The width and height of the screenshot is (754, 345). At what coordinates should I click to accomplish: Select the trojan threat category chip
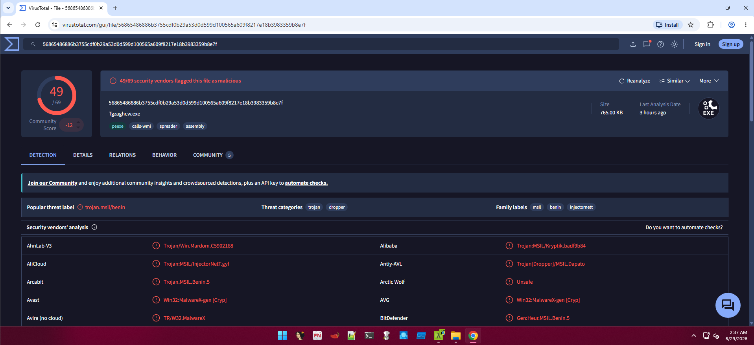coord(314,207)
